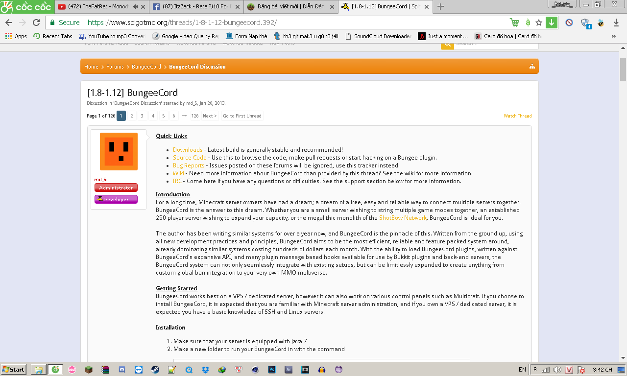Viewport: 627px width, 376px height.
Task: Go to page 6 of thread
Action: tap(174, 116)
